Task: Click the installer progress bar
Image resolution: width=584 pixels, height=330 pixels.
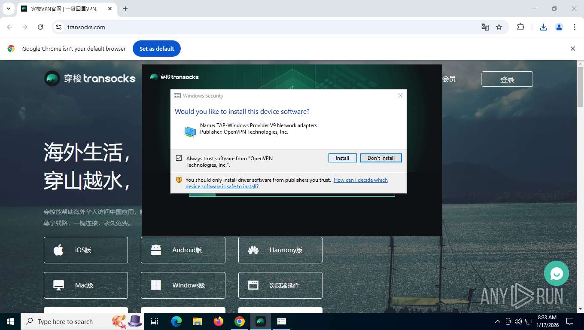Action: [x=292, y=195]
